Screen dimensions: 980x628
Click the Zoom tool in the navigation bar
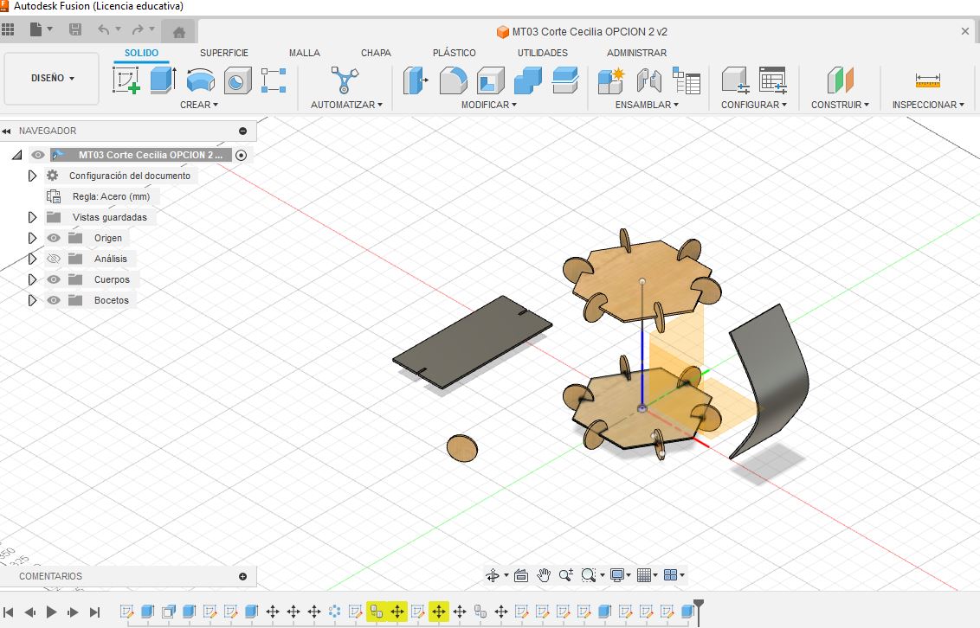(566, 575)
